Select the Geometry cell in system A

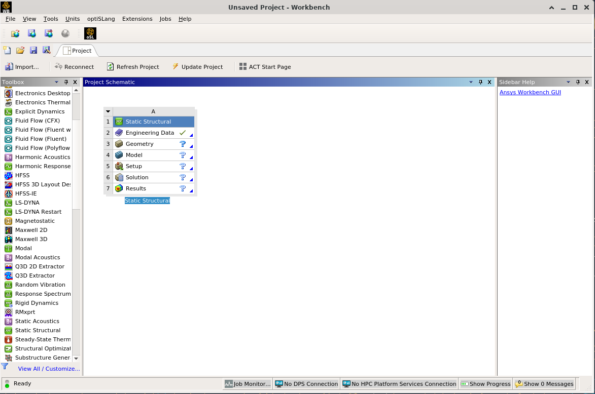[x=139, y=144]
